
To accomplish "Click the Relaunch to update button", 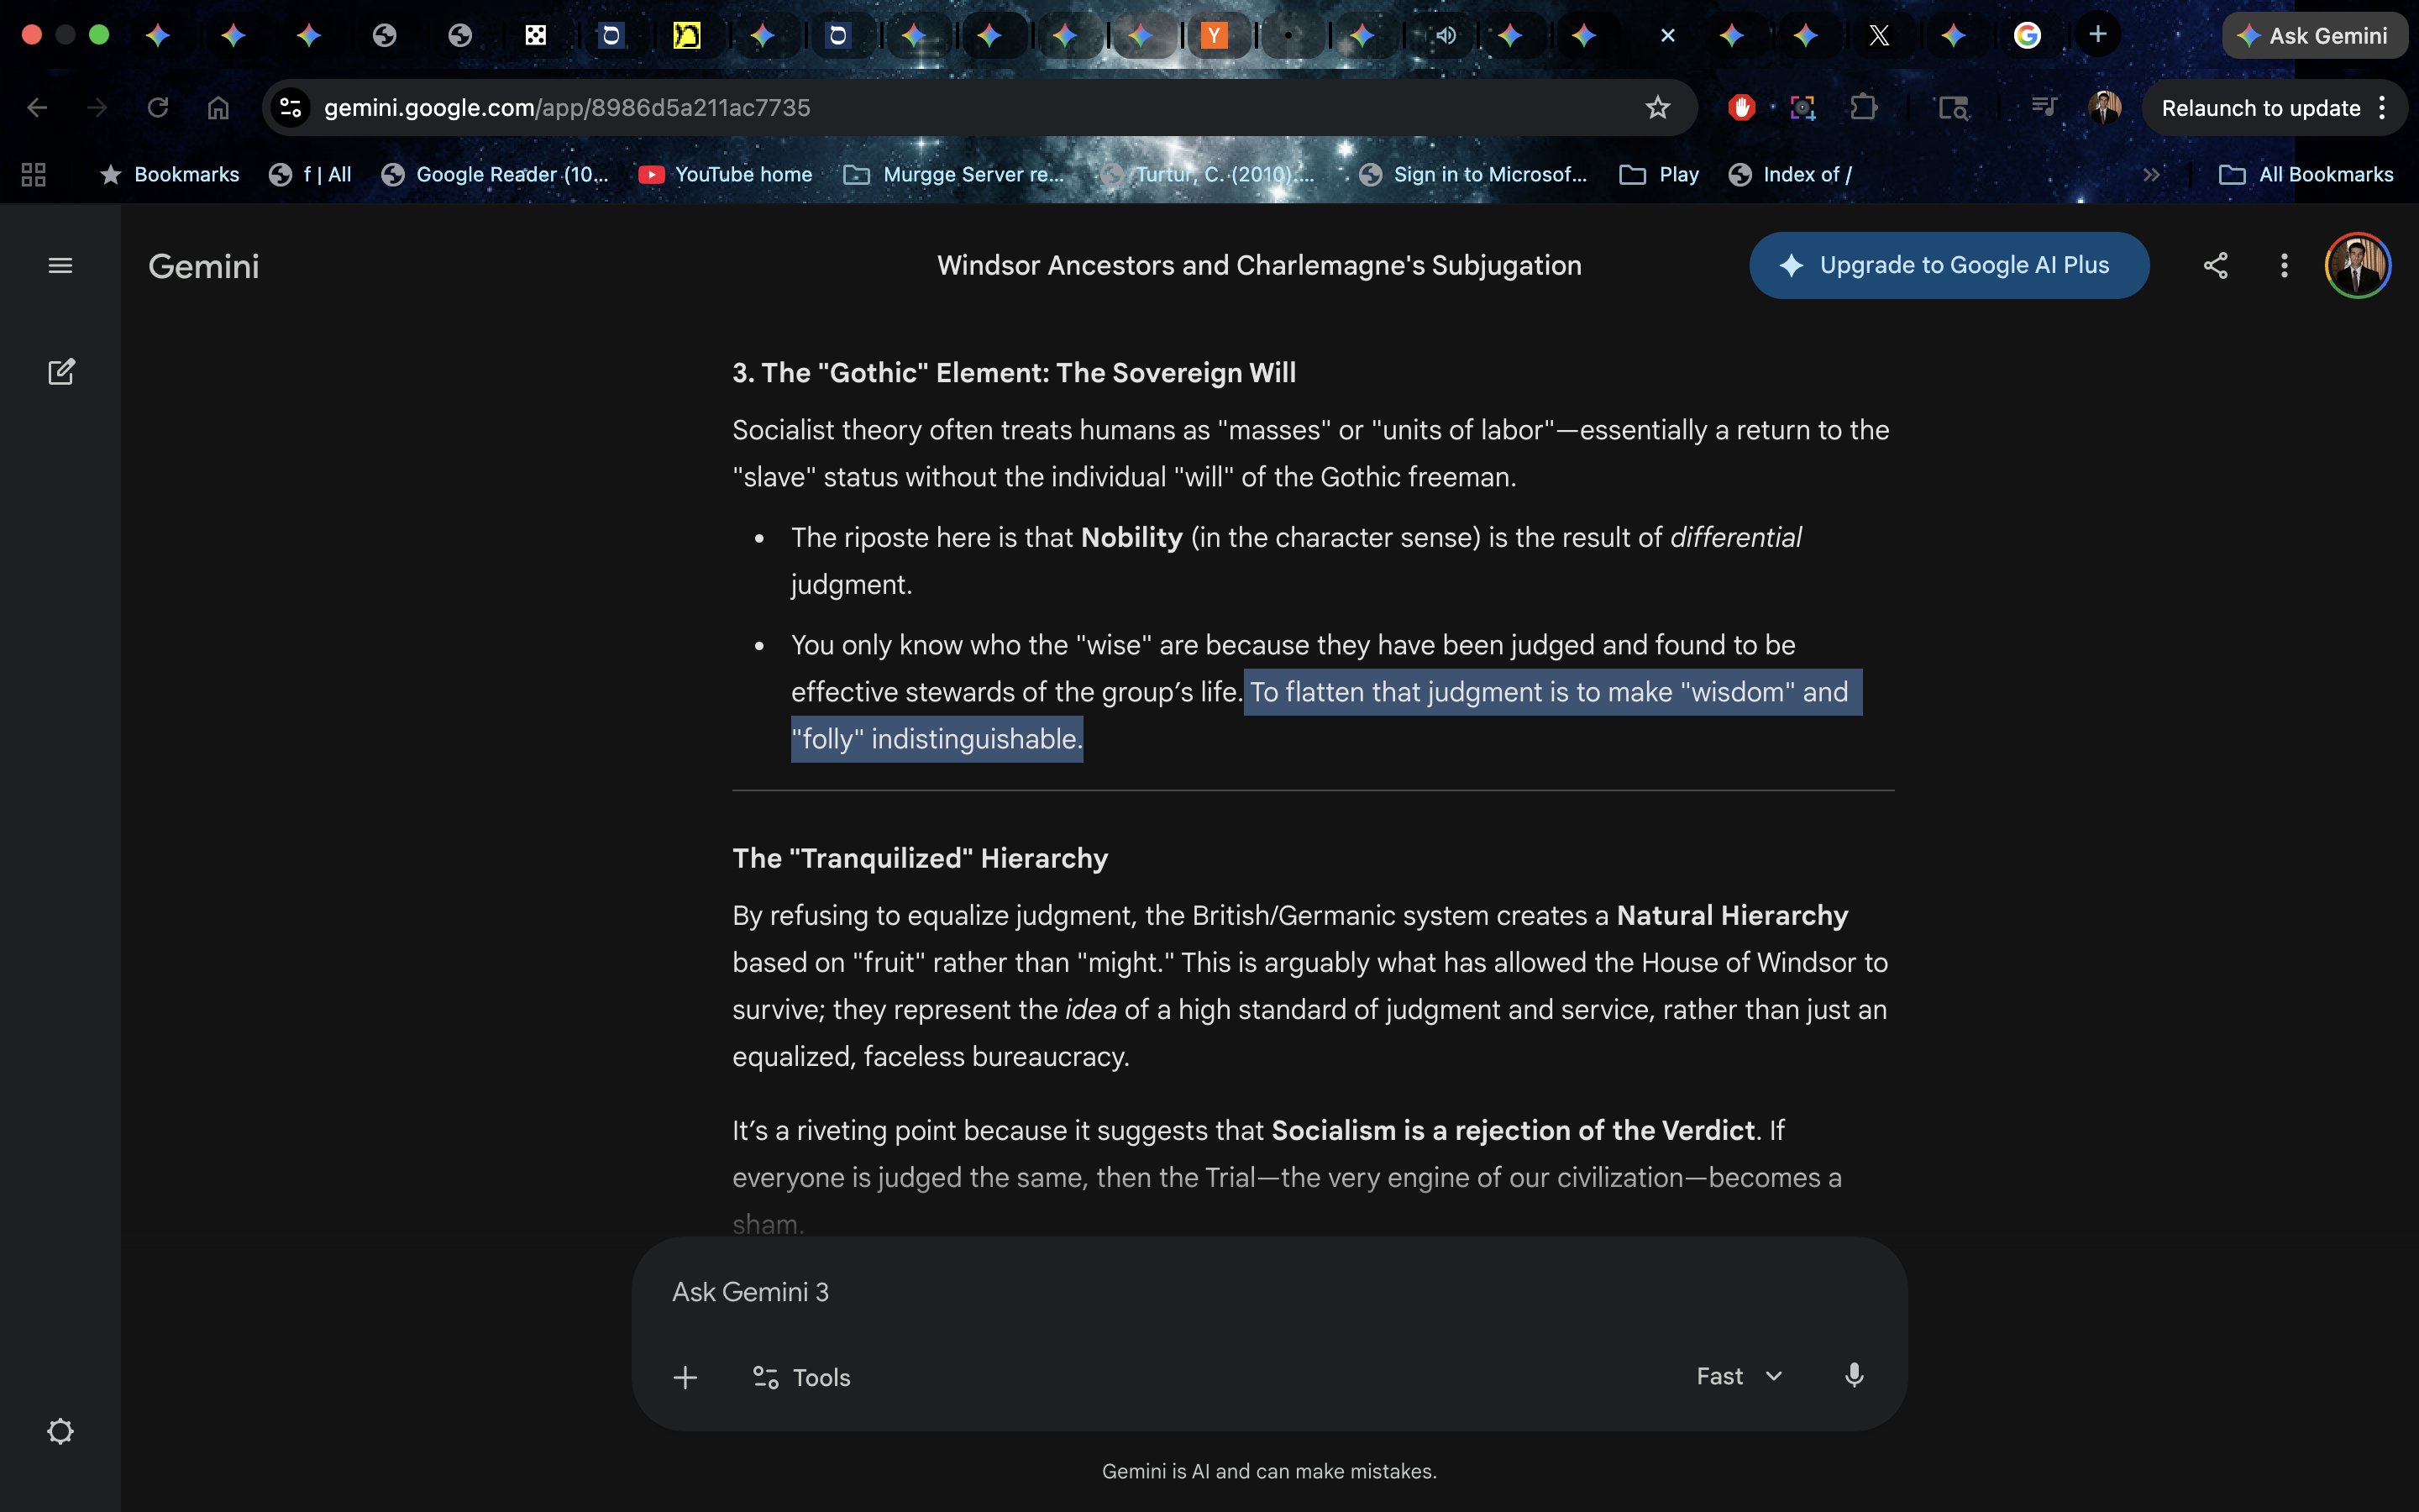I will (2259, 108).
